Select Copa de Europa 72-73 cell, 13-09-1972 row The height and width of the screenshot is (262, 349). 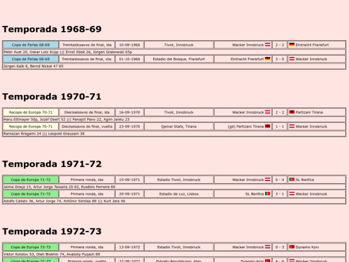pyautogui.click(x=31, y=247)
